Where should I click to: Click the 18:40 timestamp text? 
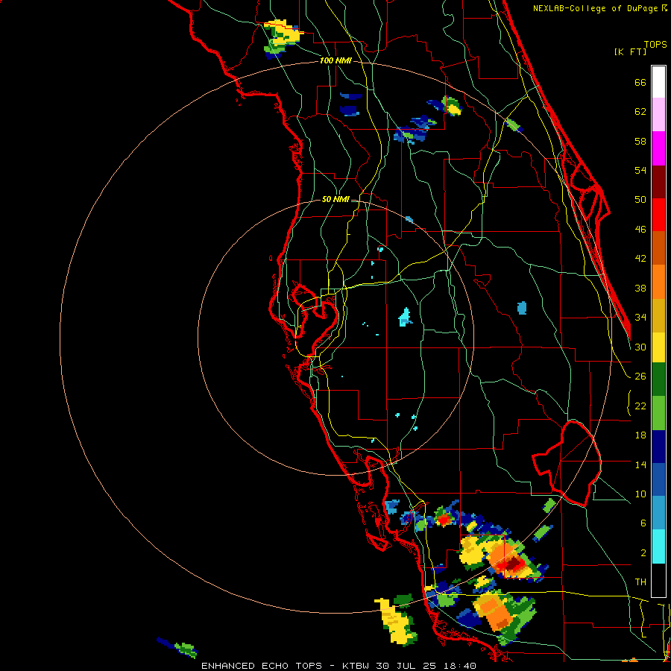tap(459, 666)
